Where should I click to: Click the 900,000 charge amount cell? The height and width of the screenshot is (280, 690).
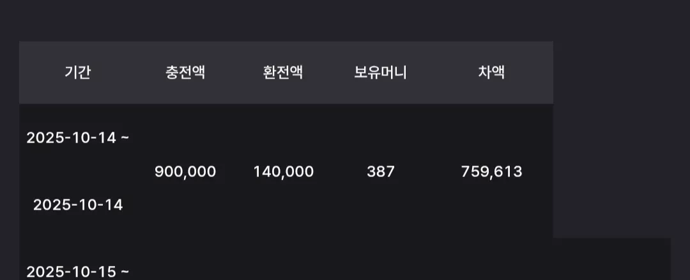(x=185, y=172)
